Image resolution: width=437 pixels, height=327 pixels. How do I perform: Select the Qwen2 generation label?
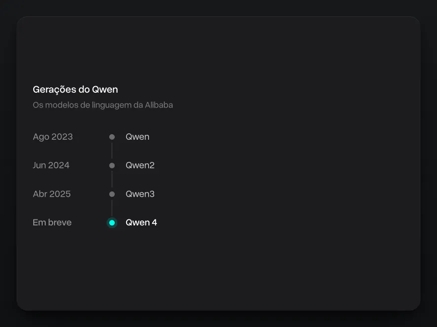coord(140,165)
